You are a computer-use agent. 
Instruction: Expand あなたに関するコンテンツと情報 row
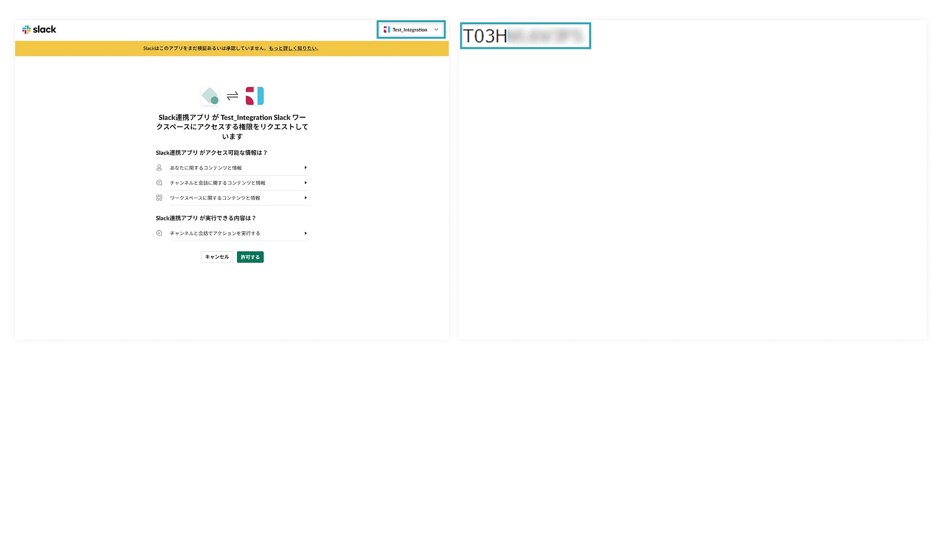pos(232,168)
